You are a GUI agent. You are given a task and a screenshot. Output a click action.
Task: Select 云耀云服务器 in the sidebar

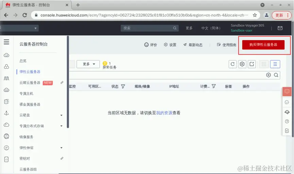click(x=30, y=83)
